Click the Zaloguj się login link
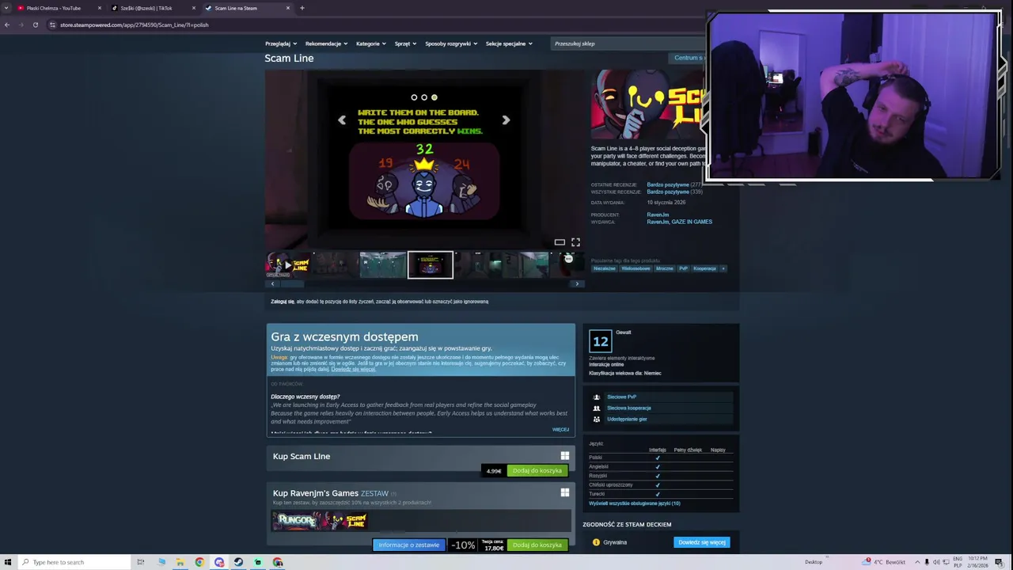 coord(283,302)
